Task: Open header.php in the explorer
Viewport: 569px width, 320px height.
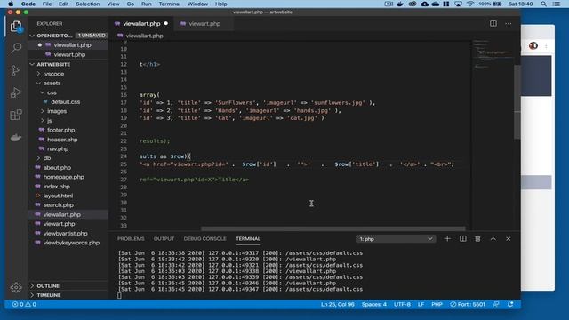Action: [62, 140]
